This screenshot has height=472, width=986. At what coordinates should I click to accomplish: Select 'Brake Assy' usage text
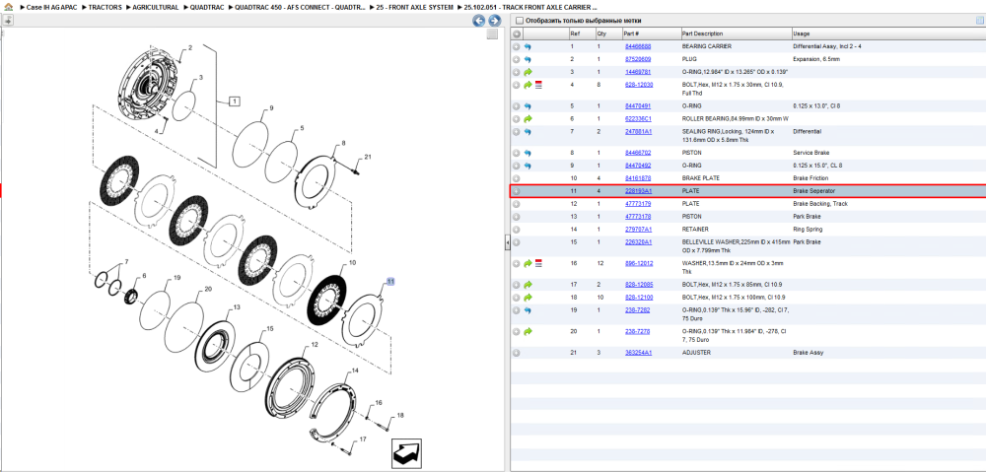coord(807,353)
